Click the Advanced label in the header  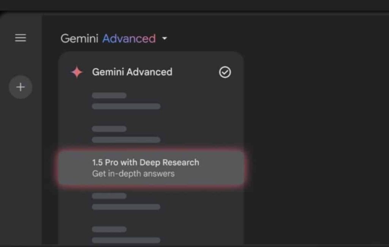pos(128,38)
